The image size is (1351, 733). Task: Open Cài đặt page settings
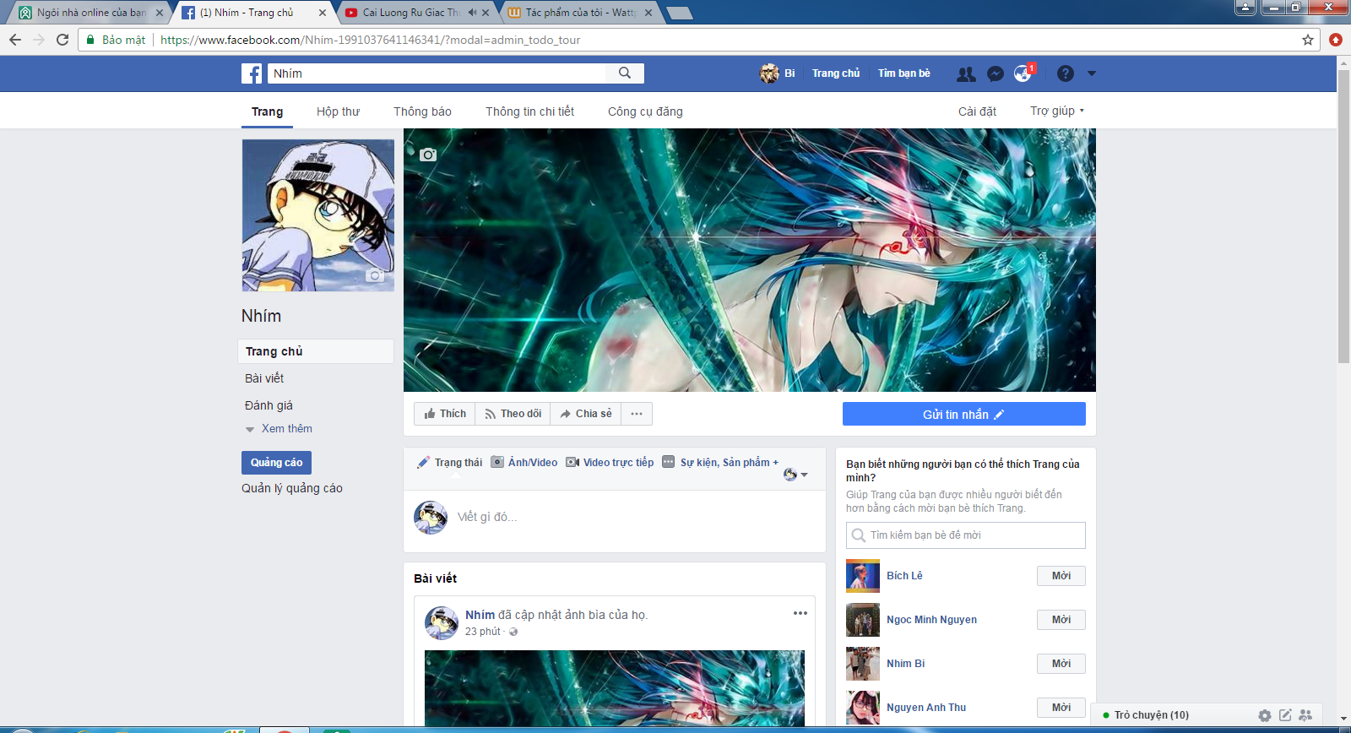[x=977, y=111]
